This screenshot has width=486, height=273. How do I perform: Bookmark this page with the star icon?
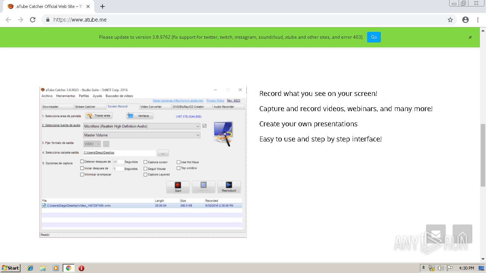[x=450, y=20]
